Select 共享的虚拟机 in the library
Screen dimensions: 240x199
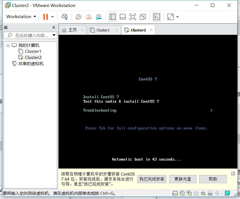[31, 64]
